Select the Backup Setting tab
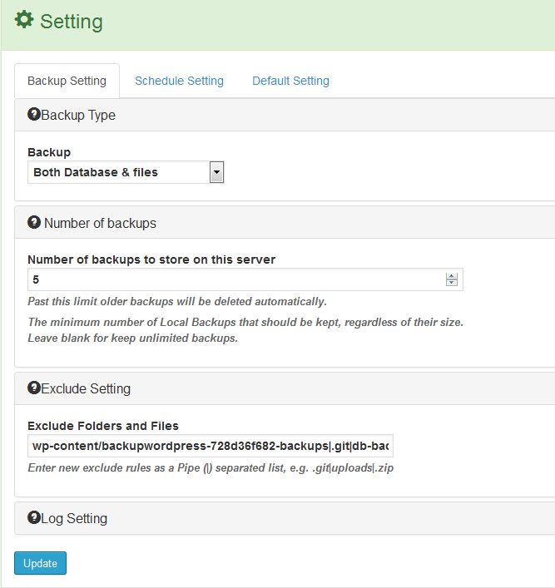 (67, 81)
